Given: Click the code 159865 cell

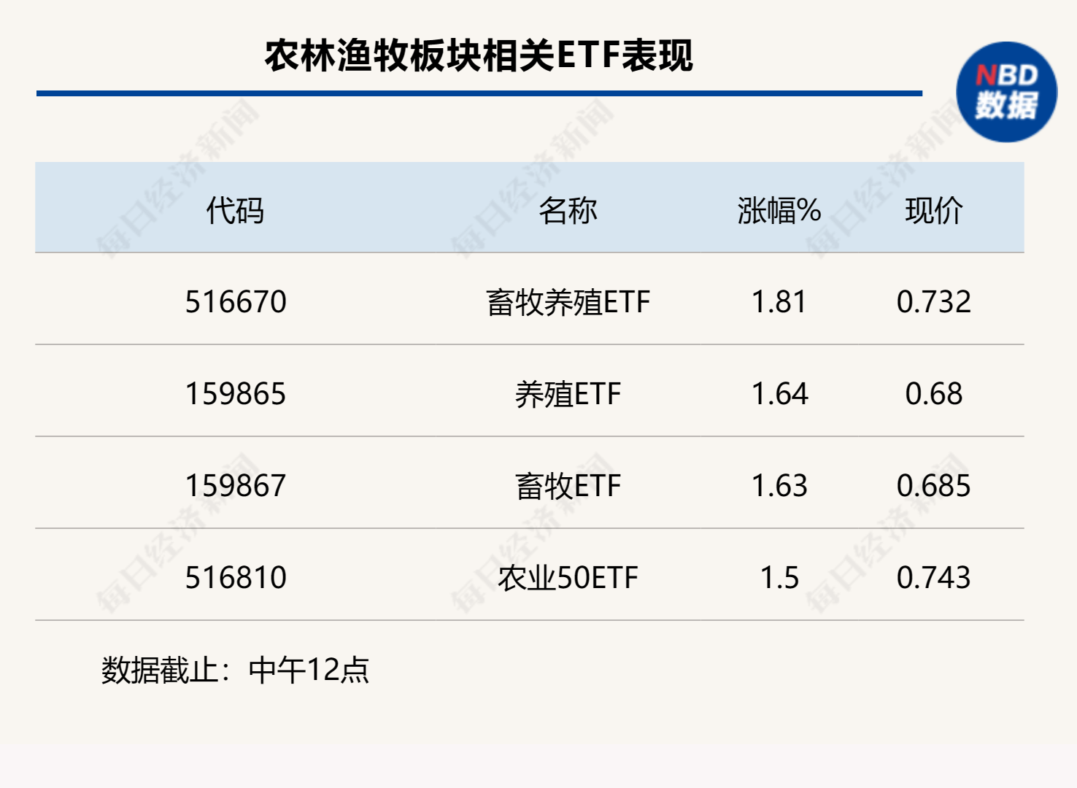Looking at the screenshot, I should [236, 394].
